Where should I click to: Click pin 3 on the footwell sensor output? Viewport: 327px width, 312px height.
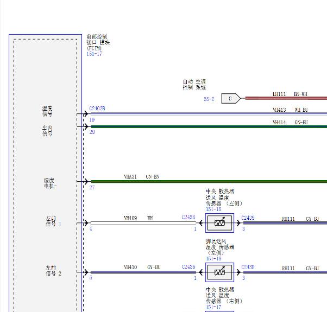[243, 278]
